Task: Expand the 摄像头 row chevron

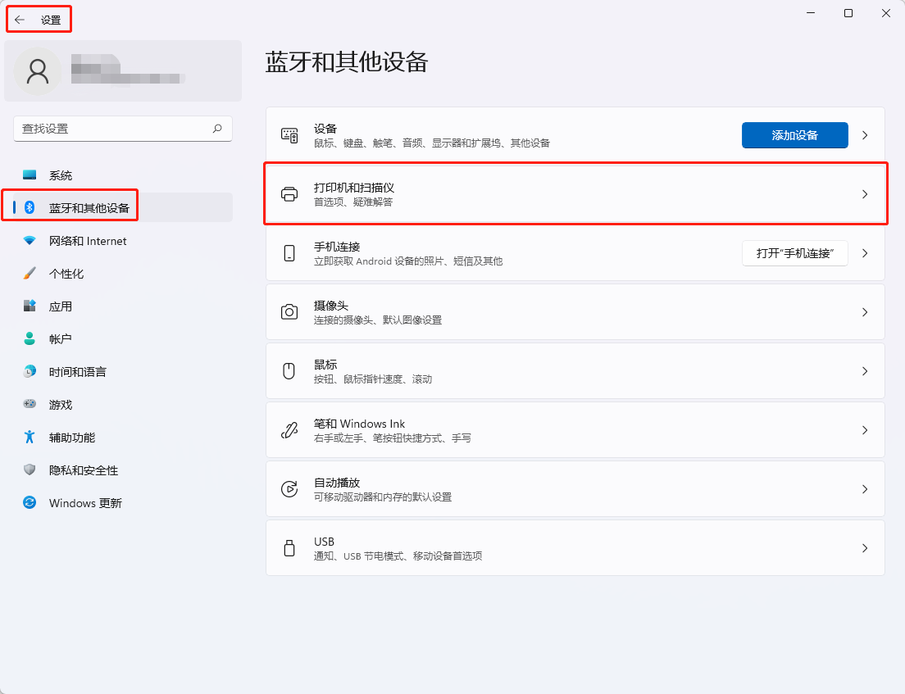Action: (866, 311)
